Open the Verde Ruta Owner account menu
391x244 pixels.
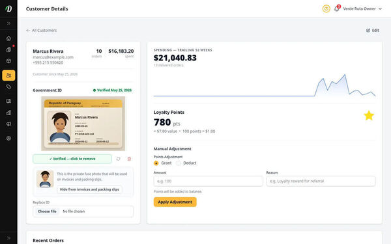click(x=362, y=8)
